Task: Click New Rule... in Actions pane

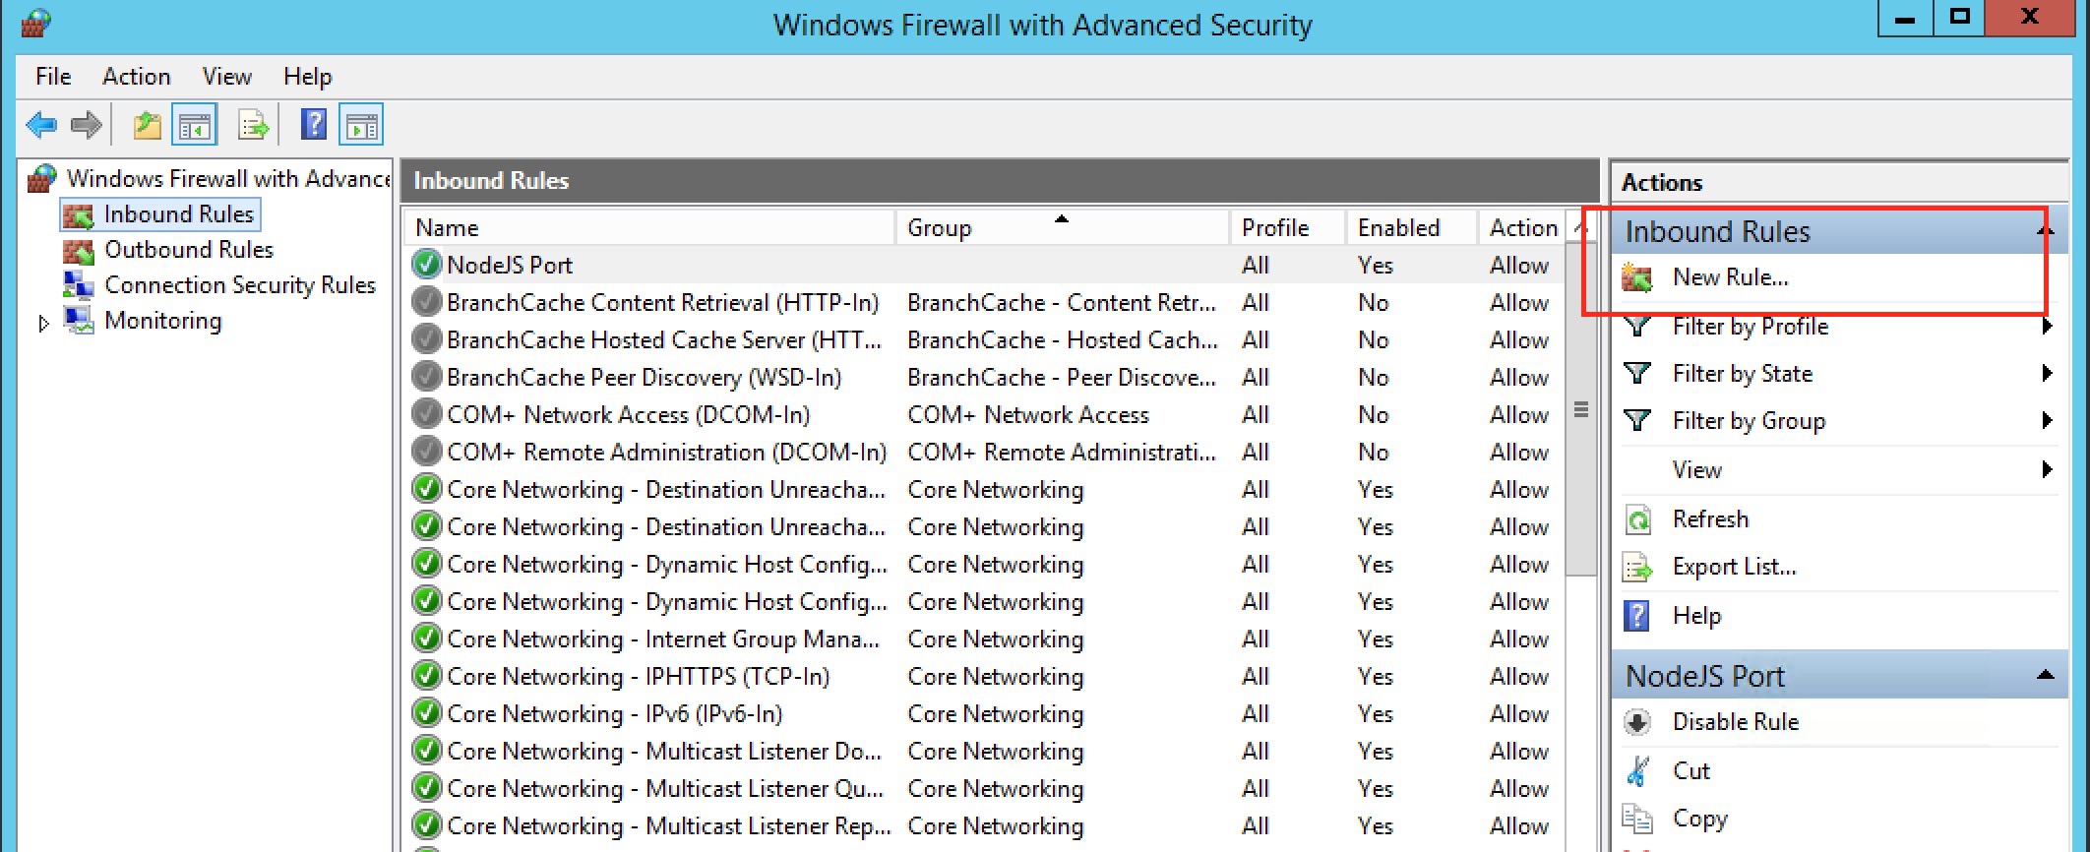Action: 1730,277
